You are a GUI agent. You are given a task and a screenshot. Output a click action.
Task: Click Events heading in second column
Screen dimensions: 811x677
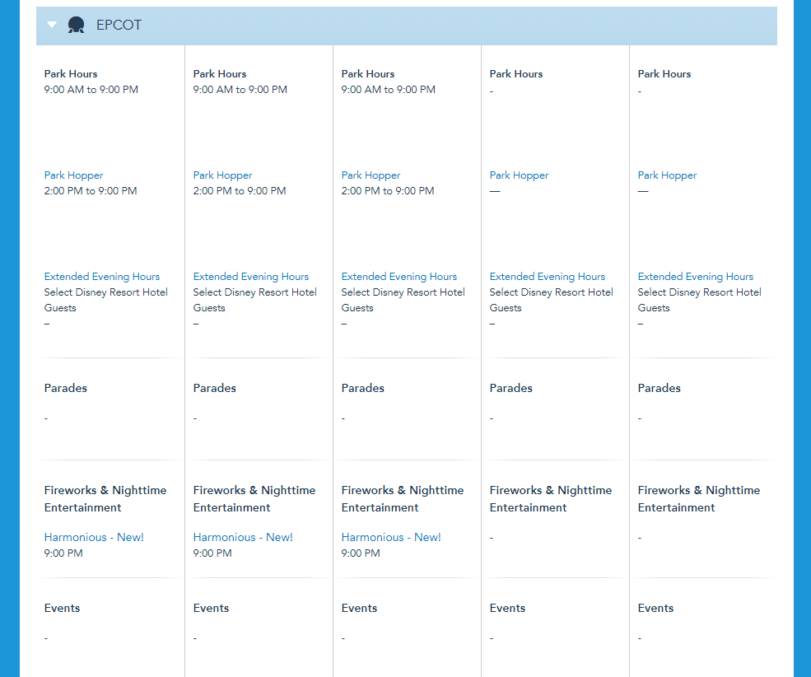tap(211, 608)
